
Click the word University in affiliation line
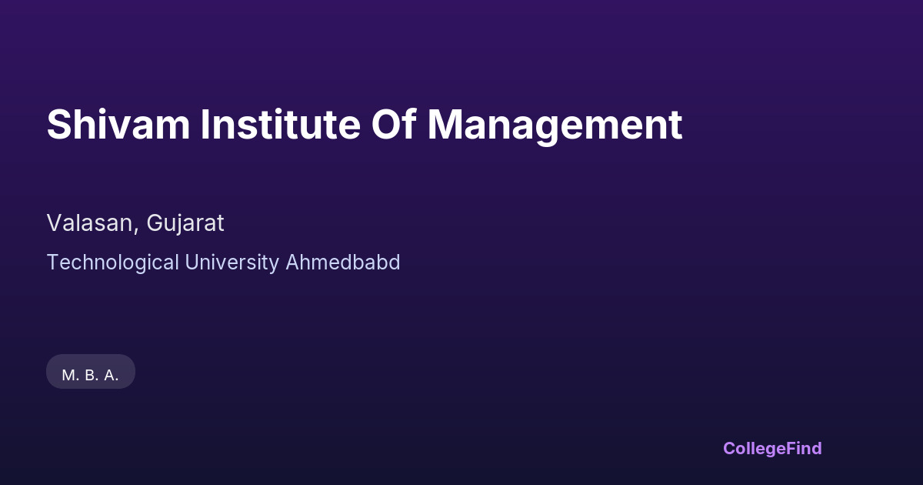[x=232, y=263]
